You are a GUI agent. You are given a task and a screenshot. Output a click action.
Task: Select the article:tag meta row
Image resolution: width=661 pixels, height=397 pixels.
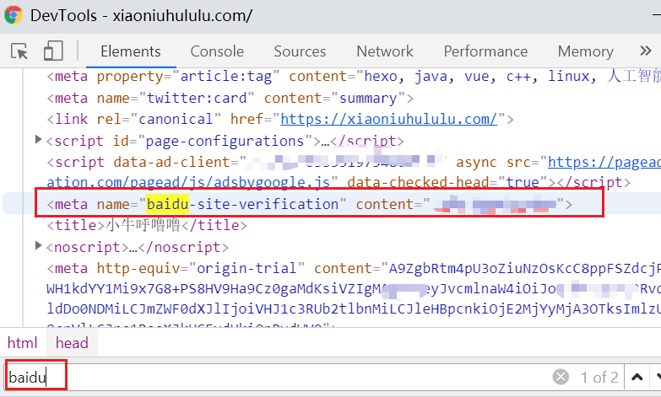[353, 76]
